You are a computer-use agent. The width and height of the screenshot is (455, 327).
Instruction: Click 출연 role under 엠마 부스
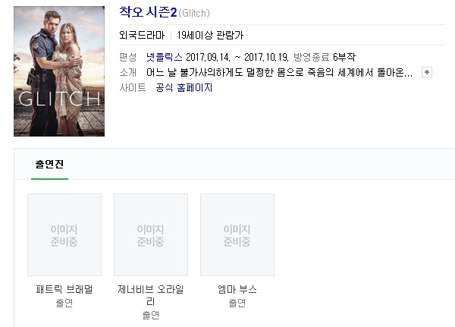click(x=237, y=303)
